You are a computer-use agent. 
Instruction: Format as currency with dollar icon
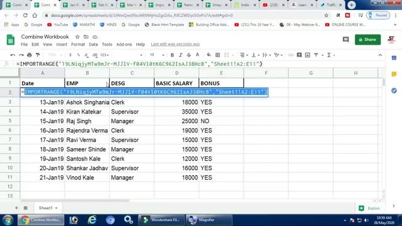[70, 55]
